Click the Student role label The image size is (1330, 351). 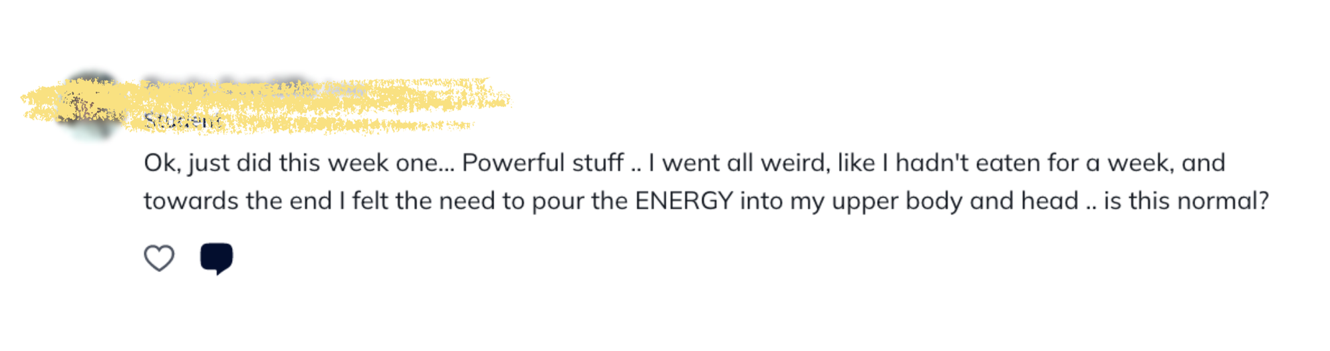pyautogui.click(x=182, y=121)
